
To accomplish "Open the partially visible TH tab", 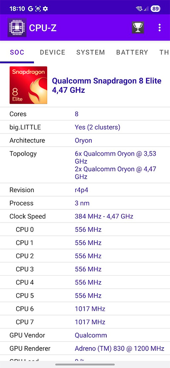I will point(164,52).
